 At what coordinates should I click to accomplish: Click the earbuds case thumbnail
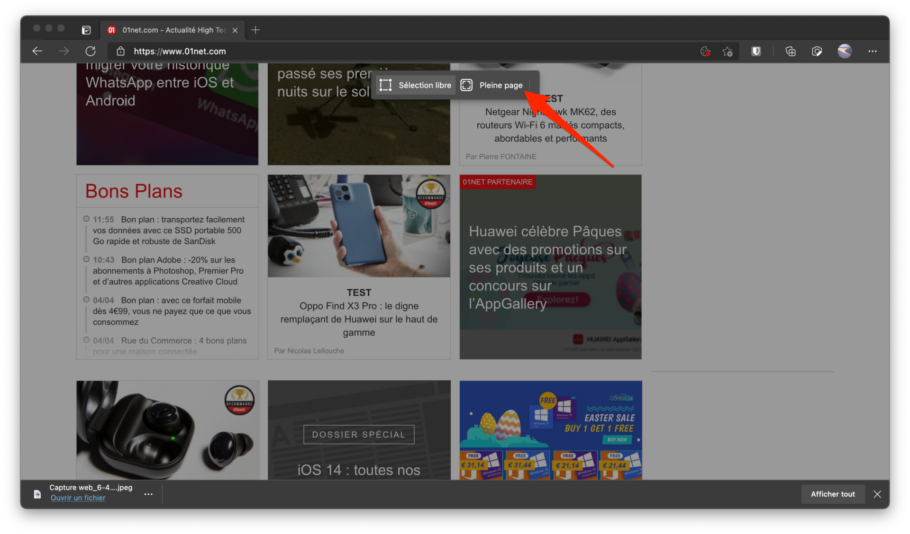pos(168,430)
